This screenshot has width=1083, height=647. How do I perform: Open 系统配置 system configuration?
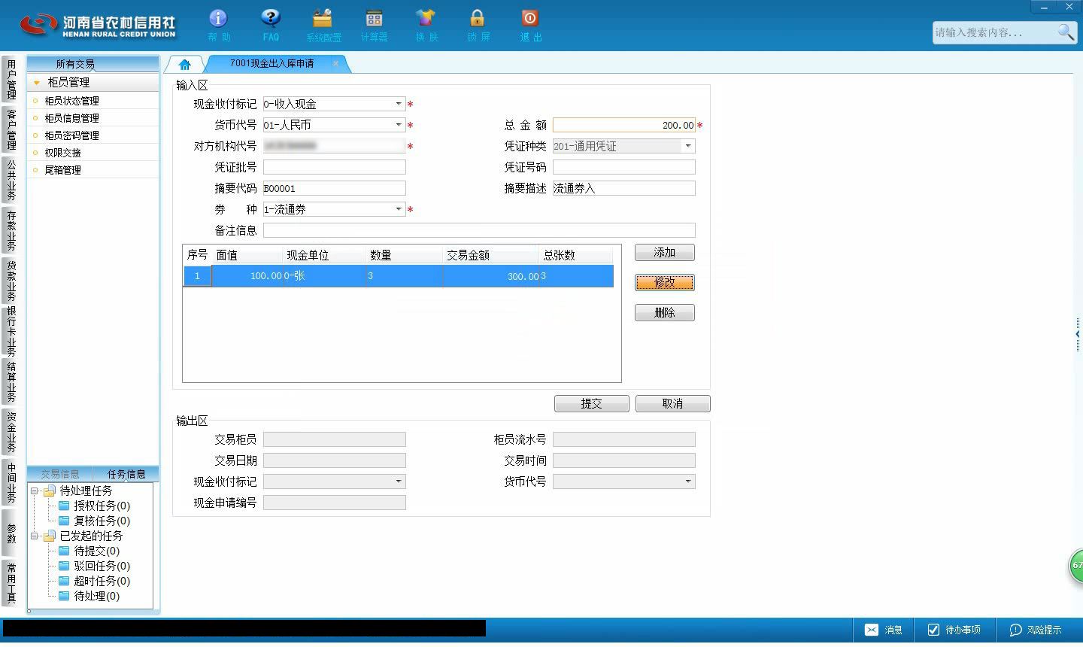323,25
